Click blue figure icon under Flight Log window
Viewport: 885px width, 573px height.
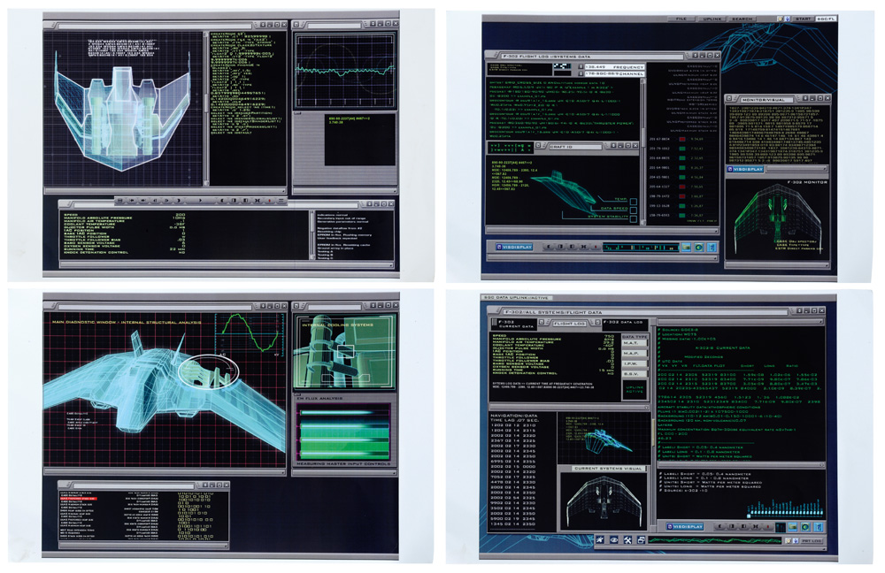pyautogui.click(x=712, y=247)
